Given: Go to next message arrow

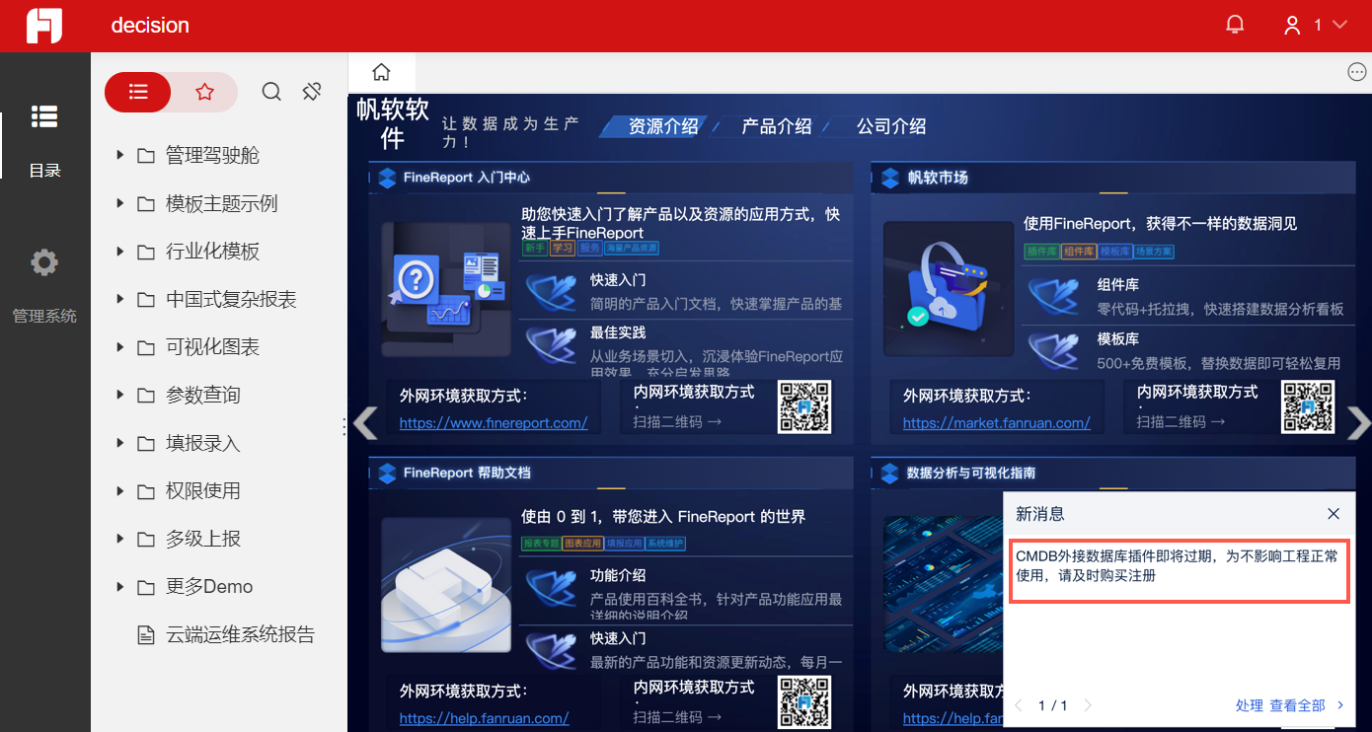Looking at the screenshot, I should pos(1088,705).
